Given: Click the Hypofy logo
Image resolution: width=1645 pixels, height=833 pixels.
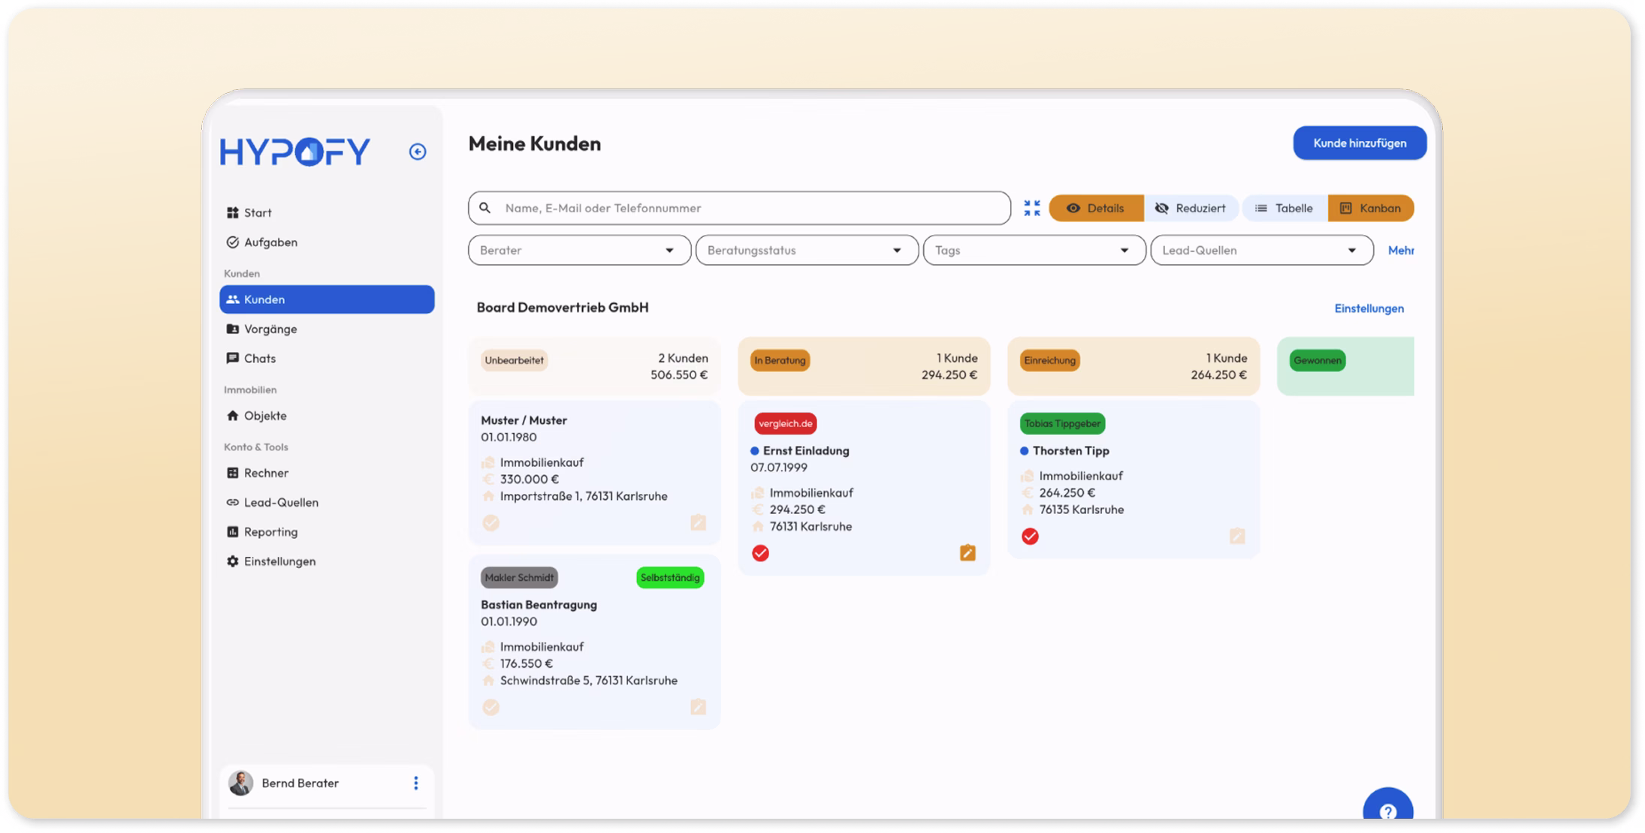Looking at the screenshot, I should click(295, 152).
